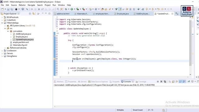Screen dimensions: 199x112
Task: Open the File menu
Action: (x=2, y=5)
